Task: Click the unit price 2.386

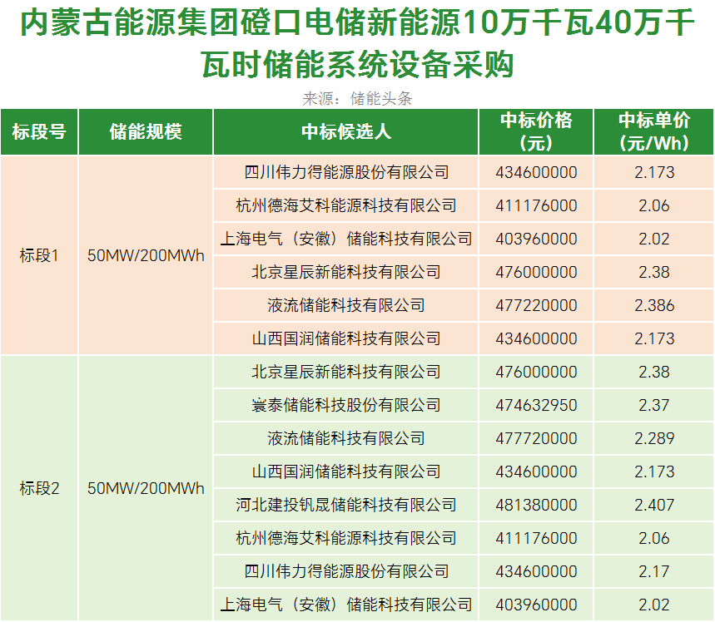Action: [x=654, y=305]
